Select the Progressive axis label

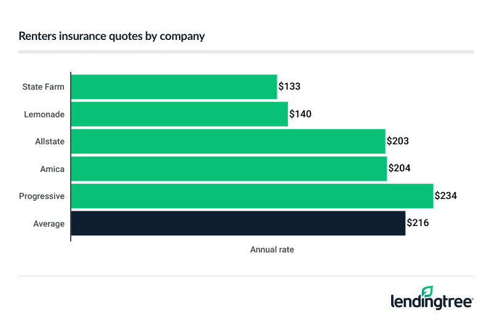point(43,197)
